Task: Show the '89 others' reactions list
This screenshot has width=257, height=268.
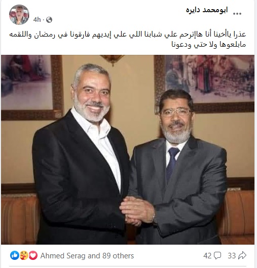Action: [x=118, y=256]
